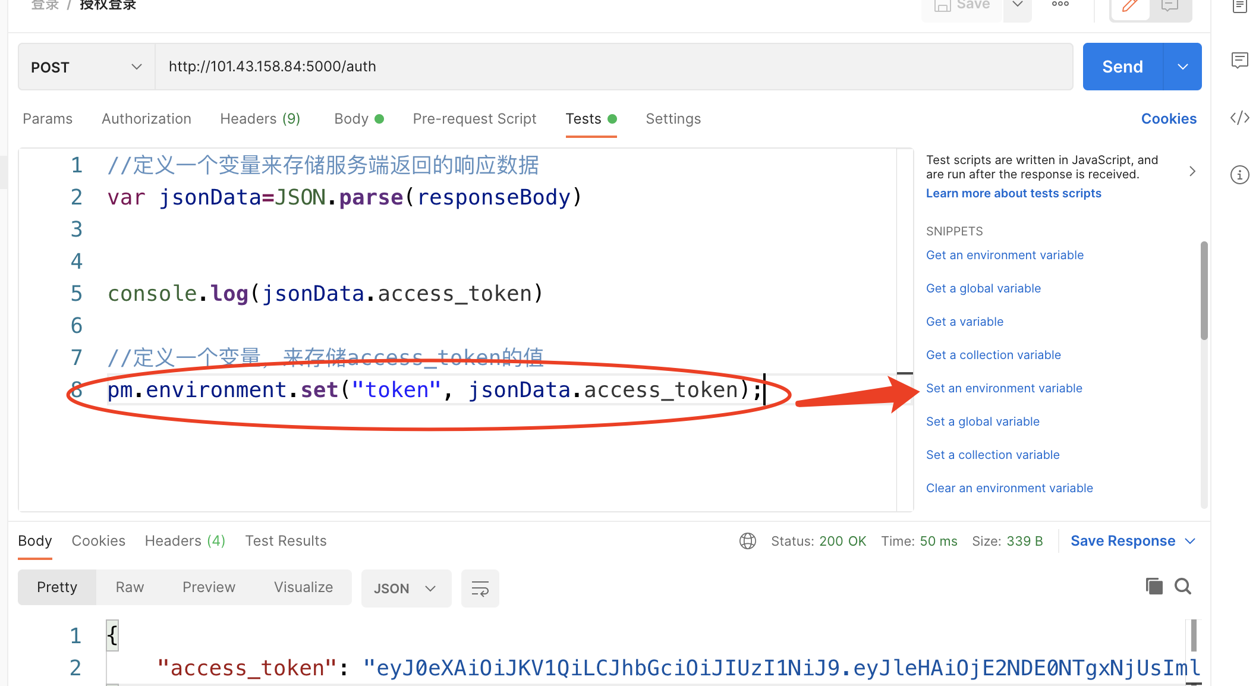Select the Raw response view
The image size is (1259, 686).
130,587
